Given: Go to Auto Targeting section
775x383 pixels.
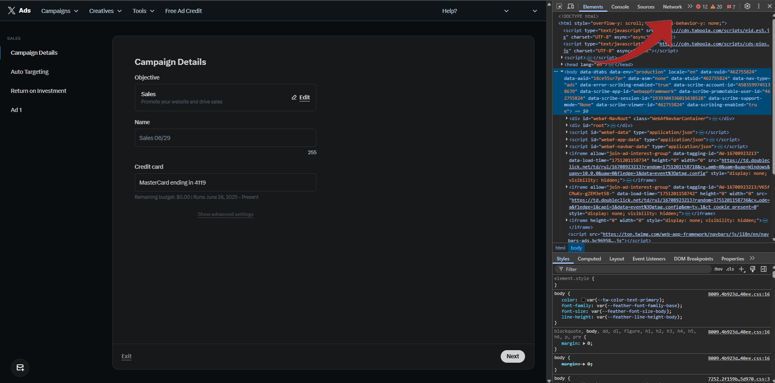Looking at the screenshot, I should [x=30, y=72].
